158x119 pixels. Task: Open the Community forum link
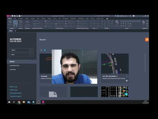15,93
